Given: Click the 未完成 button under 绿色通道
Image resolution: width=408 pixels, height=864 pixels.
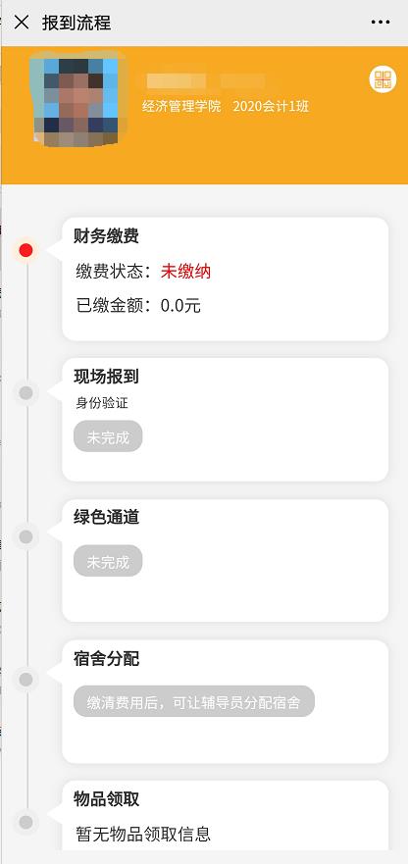Looking at the screenshot, I should [108, 562].
